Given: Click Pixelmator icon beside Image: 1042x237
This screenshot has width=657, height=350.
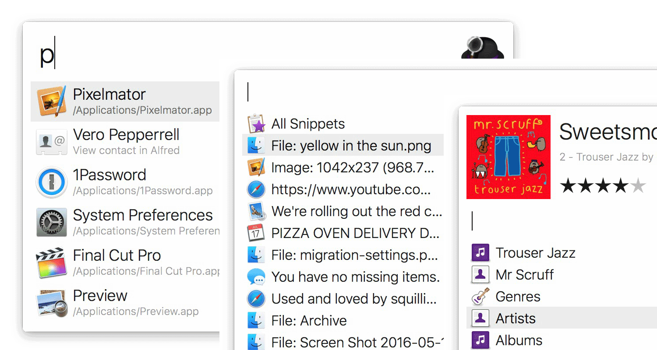Looking at the screenshot, I should 256,168.
